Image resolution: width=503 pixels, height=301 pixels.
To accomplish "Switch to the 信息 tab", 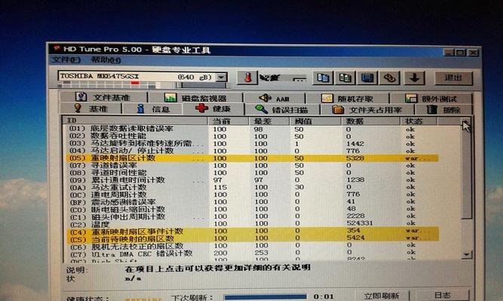I will tap(152, 109).
